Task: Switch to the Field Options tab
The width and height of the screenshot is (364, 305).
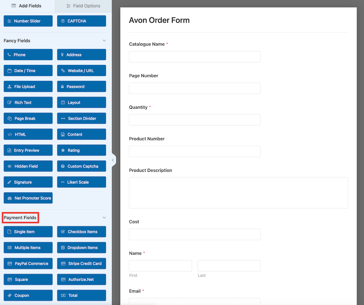Action: pyautogui.click(x=83, y=6)
